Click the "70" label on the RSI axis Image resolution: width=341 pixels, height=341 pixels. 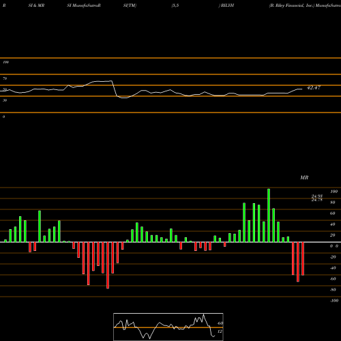[x=5, y=78]
